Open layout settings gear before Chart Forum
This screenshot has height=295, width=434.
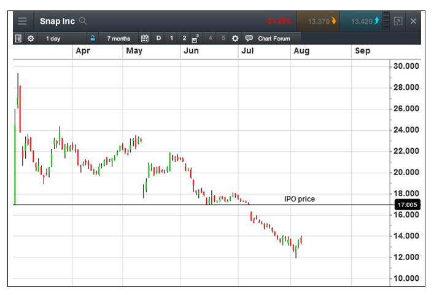tap(235, 38)
